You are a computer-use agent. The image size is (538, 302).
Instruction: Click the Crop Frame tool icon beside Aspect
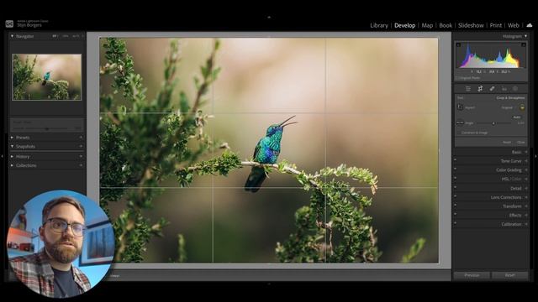click(460, 107)
